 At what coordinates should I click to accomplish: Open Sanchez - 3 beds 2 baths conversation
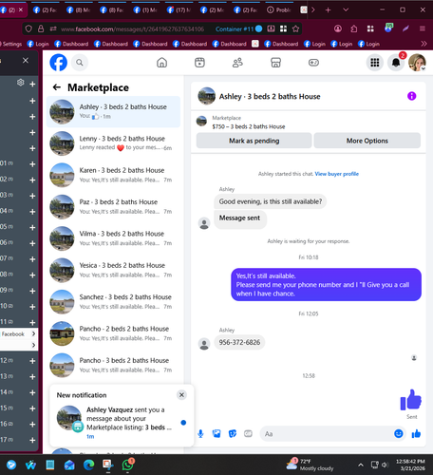[113, 301]
